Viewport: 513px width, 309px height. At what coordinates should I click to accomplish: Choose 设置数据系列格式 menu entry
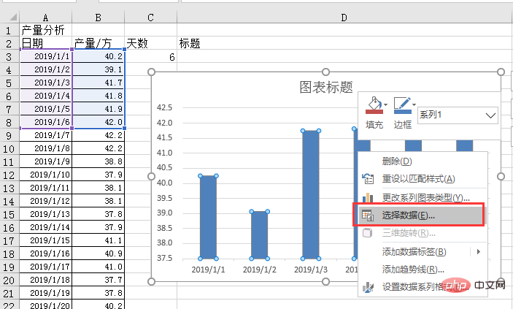coord(422,287)
